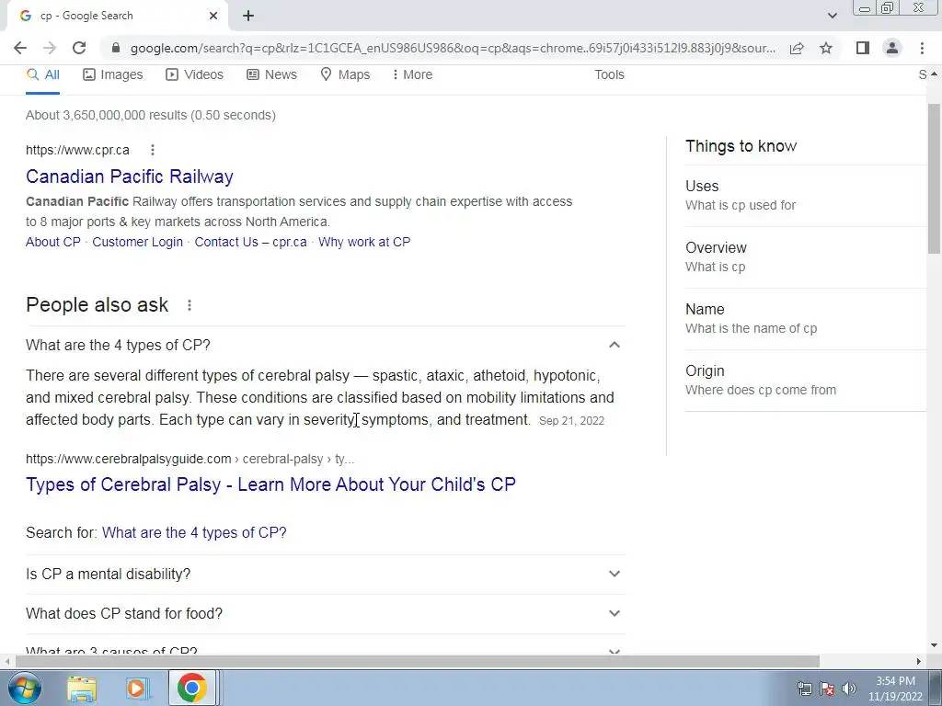Launch Windows Media Player from taskbar
The image size is (942, 706).
(136, 688)
